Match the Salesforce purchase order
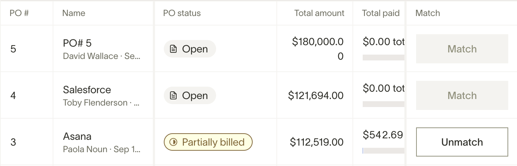The image size is (517, 166). coord(462,95)
